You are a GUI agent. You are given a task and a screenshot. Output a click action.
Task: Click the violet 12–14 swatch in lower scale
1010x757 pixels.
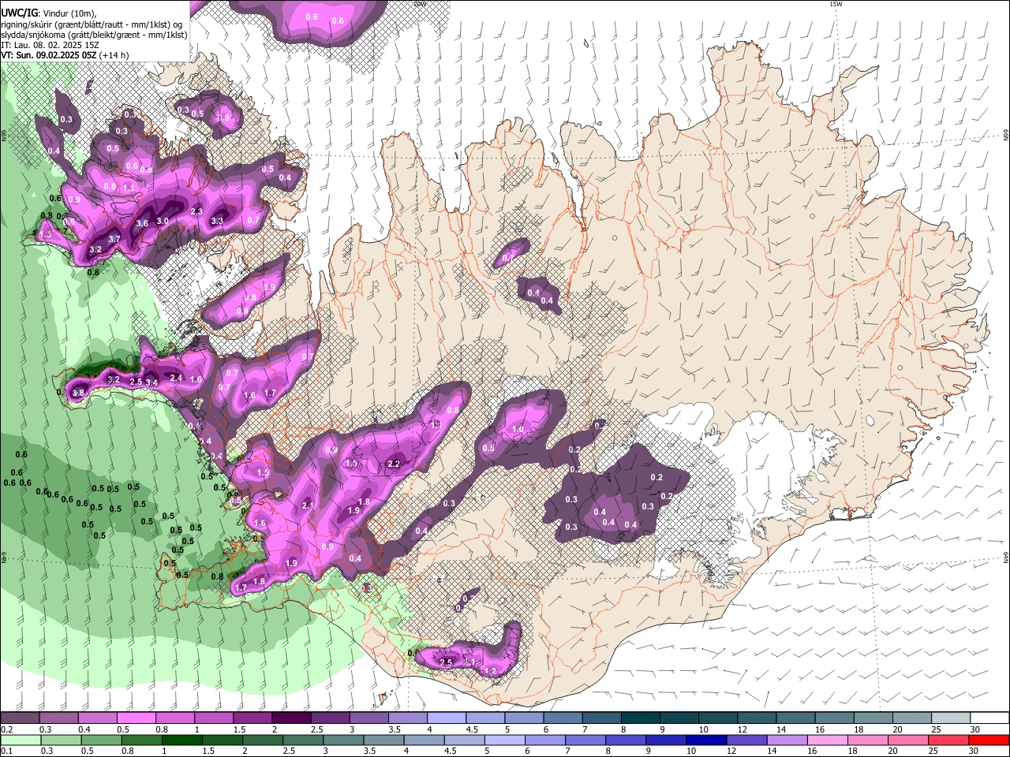tap(746, 740)
